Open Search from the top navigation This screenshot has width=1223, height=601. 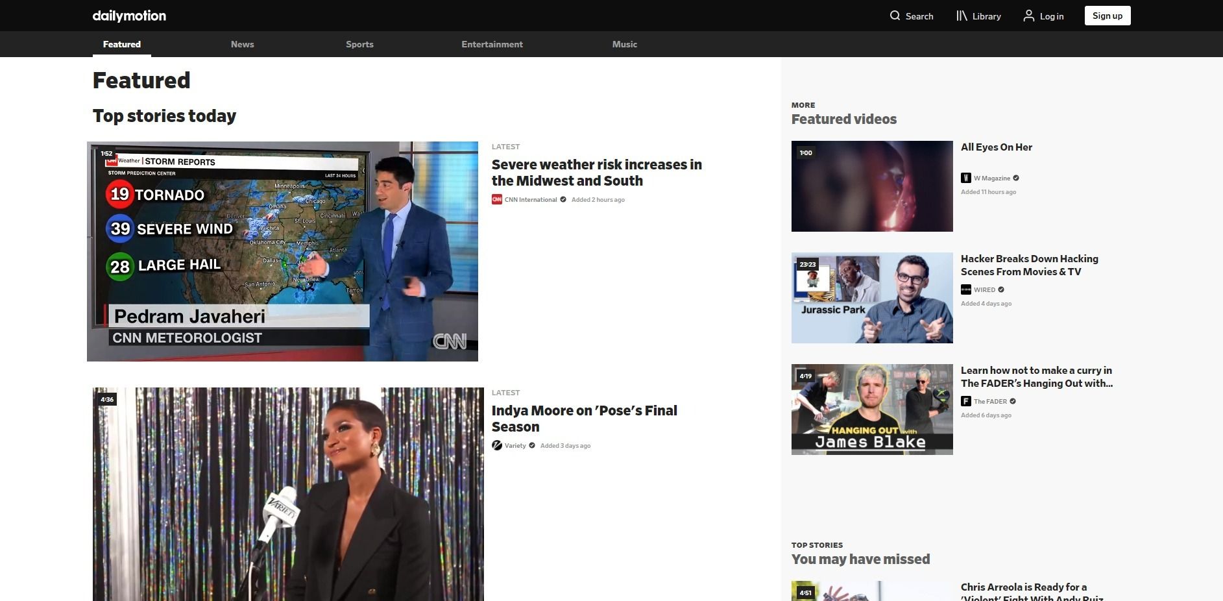(911, 16)
